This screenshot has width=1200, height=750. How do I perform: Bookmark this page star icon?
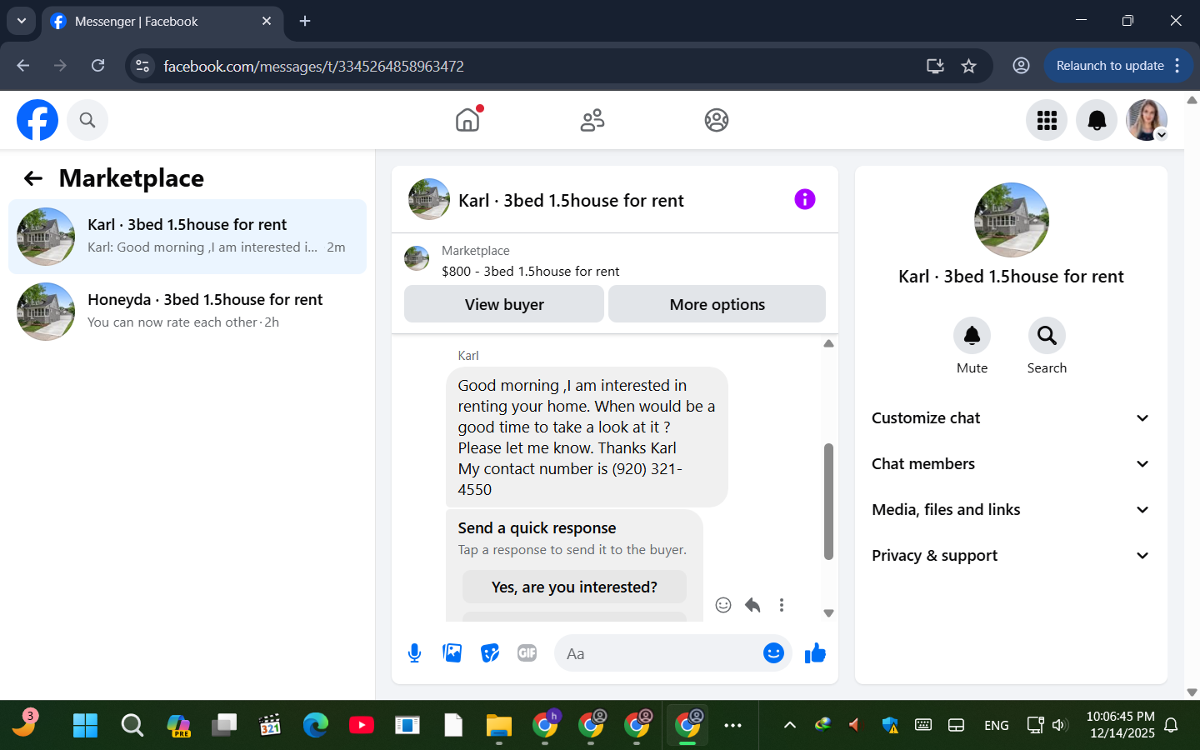click(968, 66)
